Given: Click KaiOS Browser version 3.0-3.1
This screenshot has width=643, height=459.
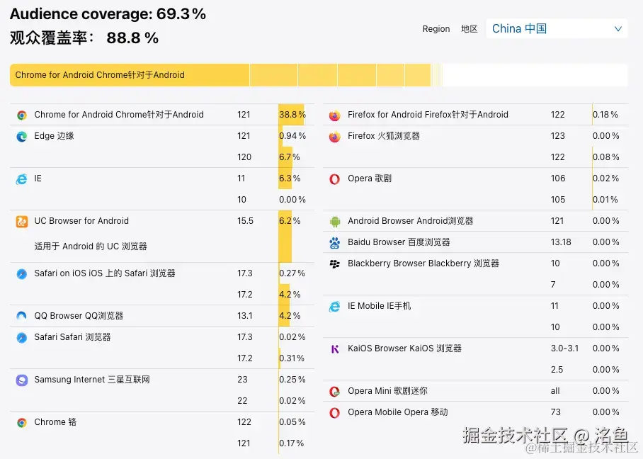Looking at the screenshot, I should [x=564, y=348].
